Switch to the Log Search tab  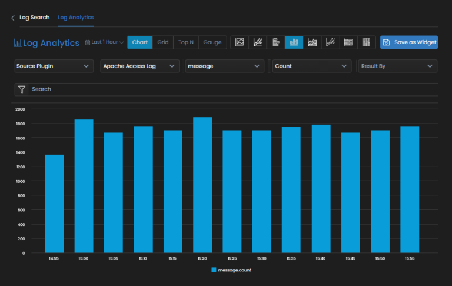34,18
